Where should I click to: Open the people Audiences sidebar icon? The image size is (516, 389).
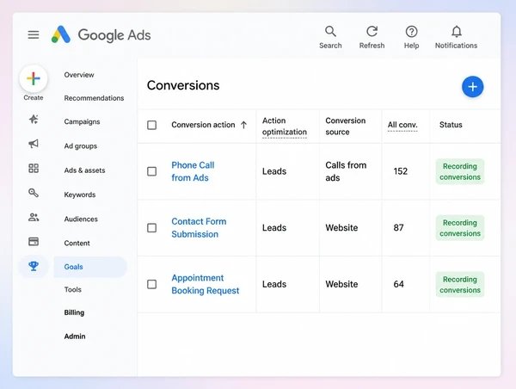(34, 218)
